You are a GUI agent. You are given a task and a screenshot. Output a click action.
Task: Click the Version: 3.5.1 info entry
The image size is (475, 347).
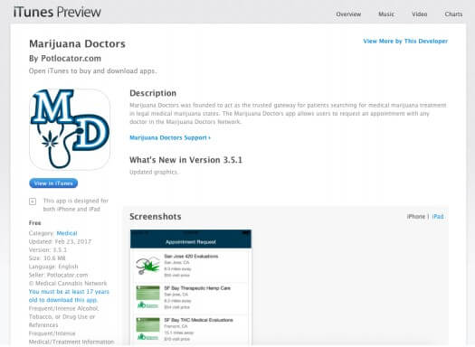pyautogui.click(x=48, y=250)
